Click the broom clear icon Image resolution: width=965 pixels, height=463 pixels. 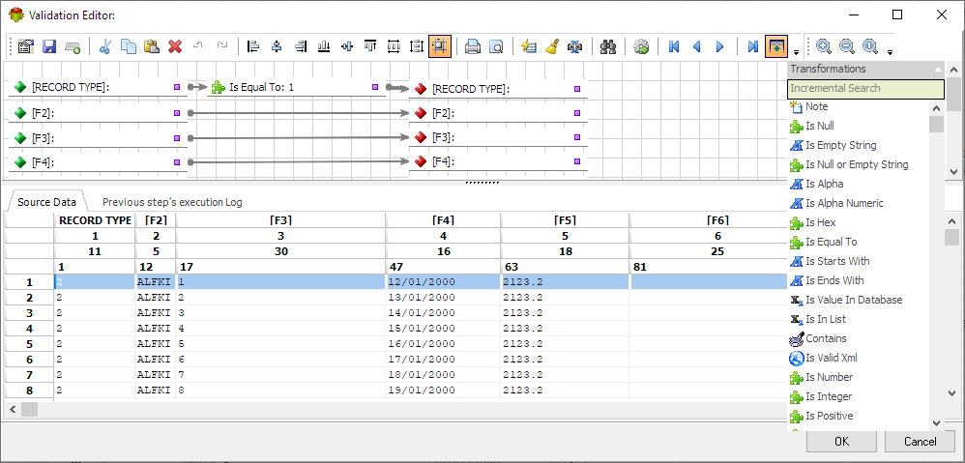tap(552, 46)
